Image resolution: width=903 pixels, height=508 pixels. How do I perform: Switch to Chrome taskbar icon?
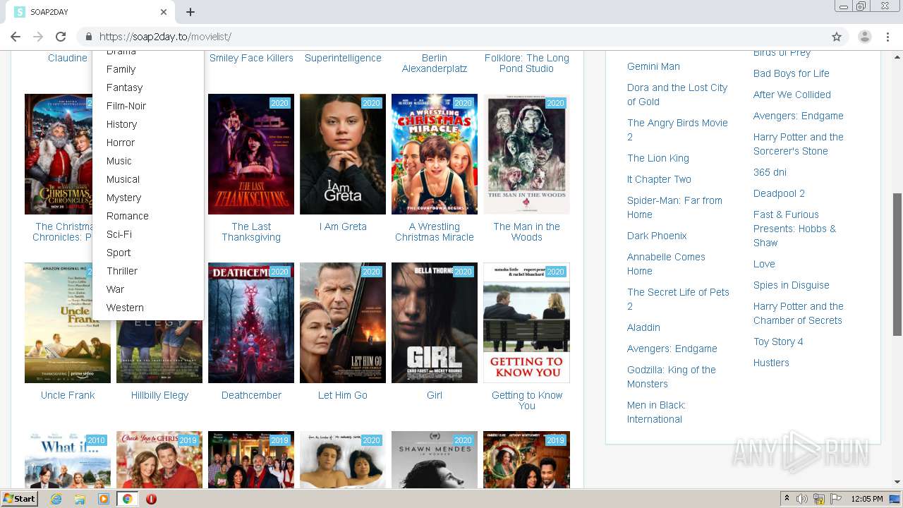pyautogui.click(x=128, y=499)
